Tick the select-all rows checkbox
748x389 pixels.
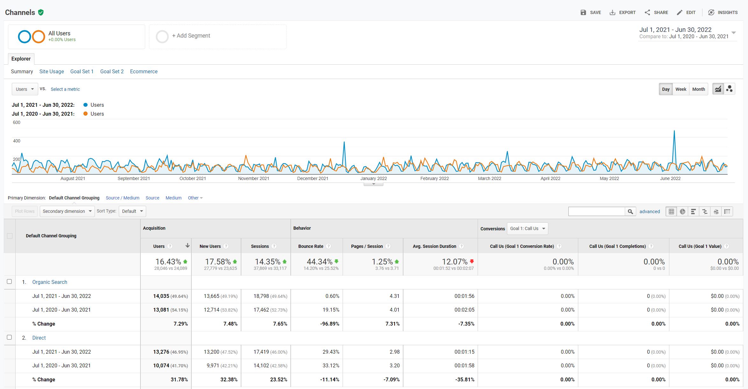(10, 236)
